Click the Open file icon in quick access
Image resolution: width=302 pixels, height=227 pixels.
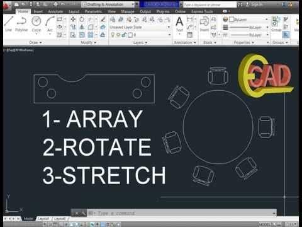[23, 4]
